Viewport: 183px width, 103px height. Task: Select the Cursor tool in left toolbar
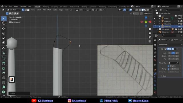pos(4,23)
